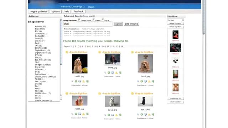Open the 8234.JPG white puppy thumbnail

pos(113,101)
